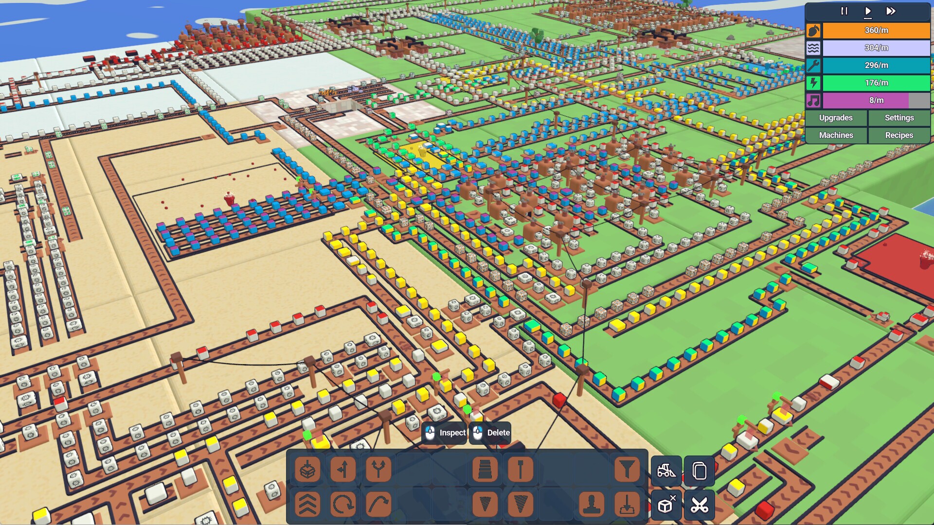This screenshot has width=934, height=525.
Task: Select the rotate tool
Action: pyautogui.click(x=343, y=505)
